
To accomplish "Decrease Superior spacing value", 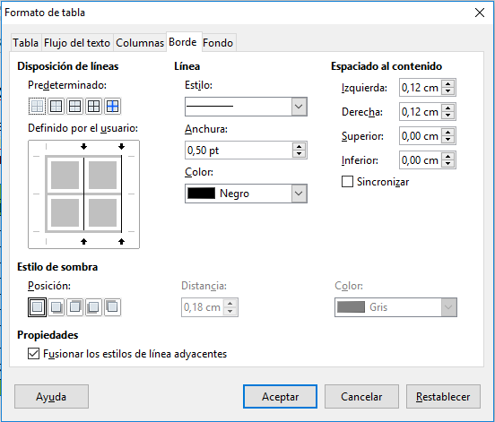I will click(x=448, y=140).
